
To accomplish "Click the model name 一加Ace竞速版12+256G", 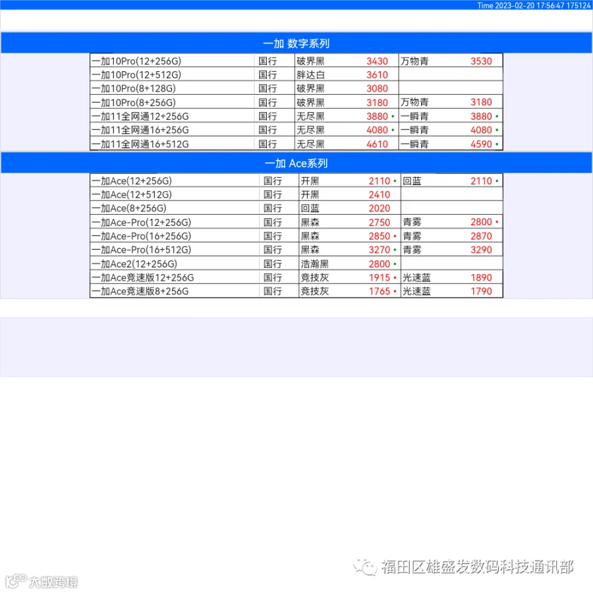I will [143, 277].
